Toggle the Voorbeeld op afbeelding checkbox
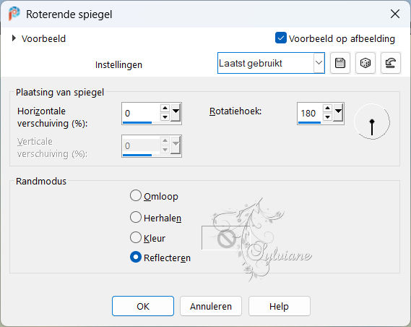Viewport: 411px width, 327px height. [x=281, y=38]
